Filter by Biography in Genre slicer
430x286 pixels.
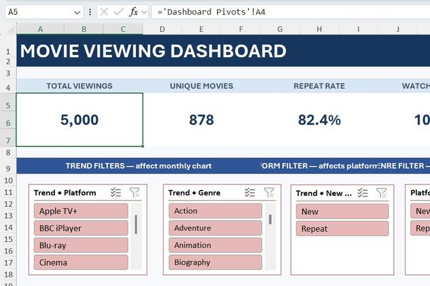(x=215, y=262)
